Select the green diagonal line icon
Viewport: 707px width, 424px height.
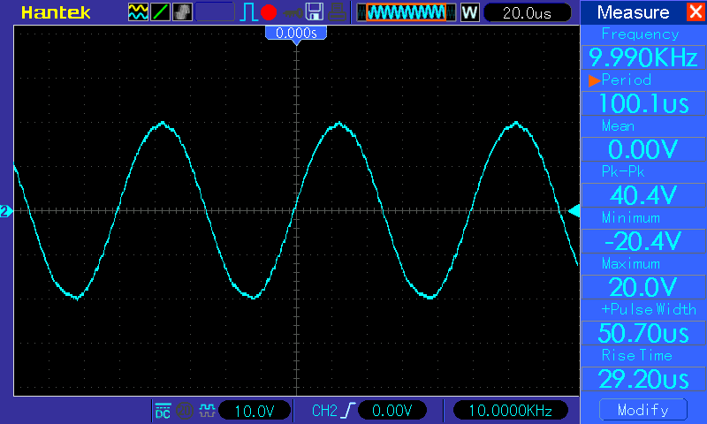pyautogui.click(x=160, y=12)
